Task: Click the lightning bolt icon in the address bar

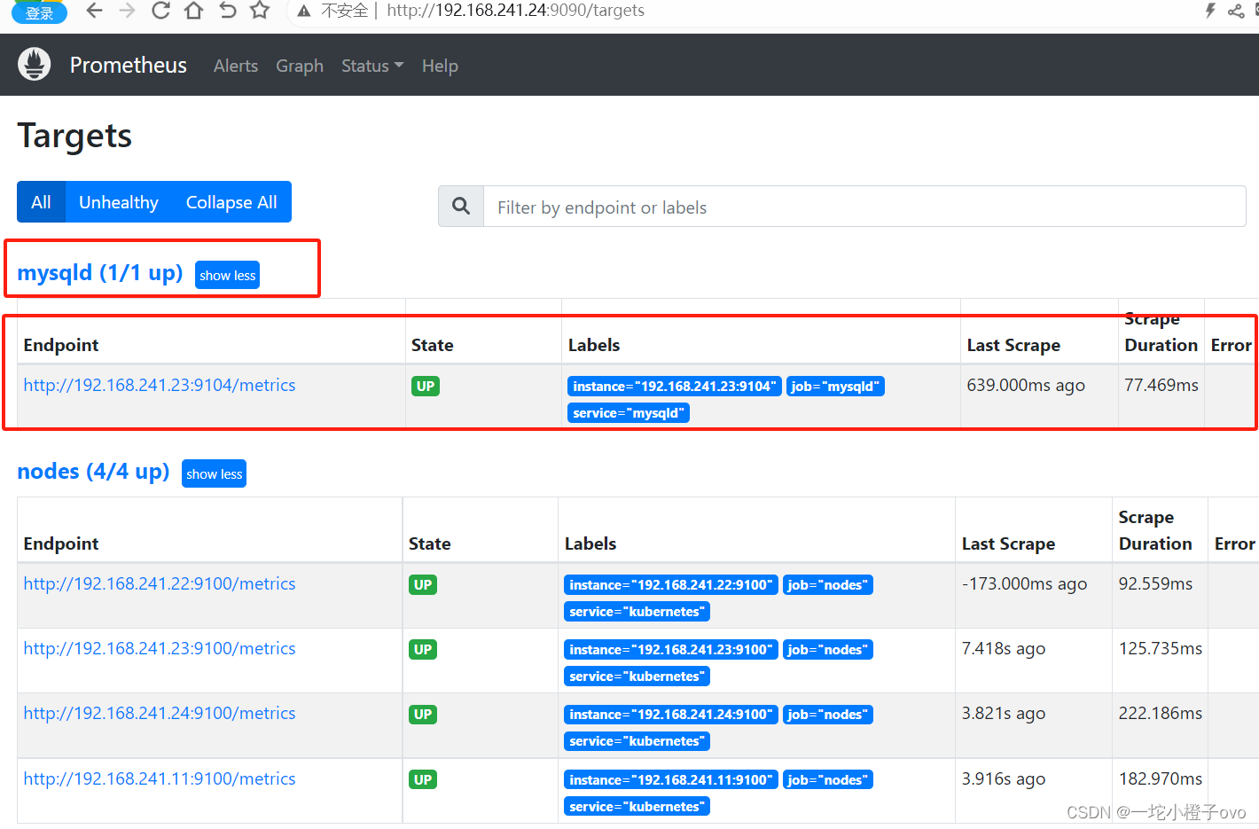Action: pyautogui.click(x=1210, y=11)
